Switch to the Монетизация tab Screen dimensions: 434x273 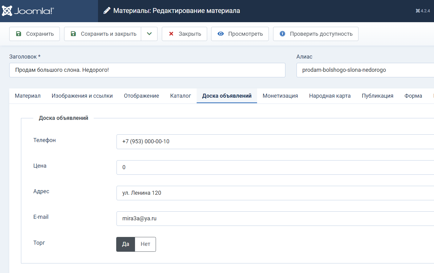coord(280,96)
